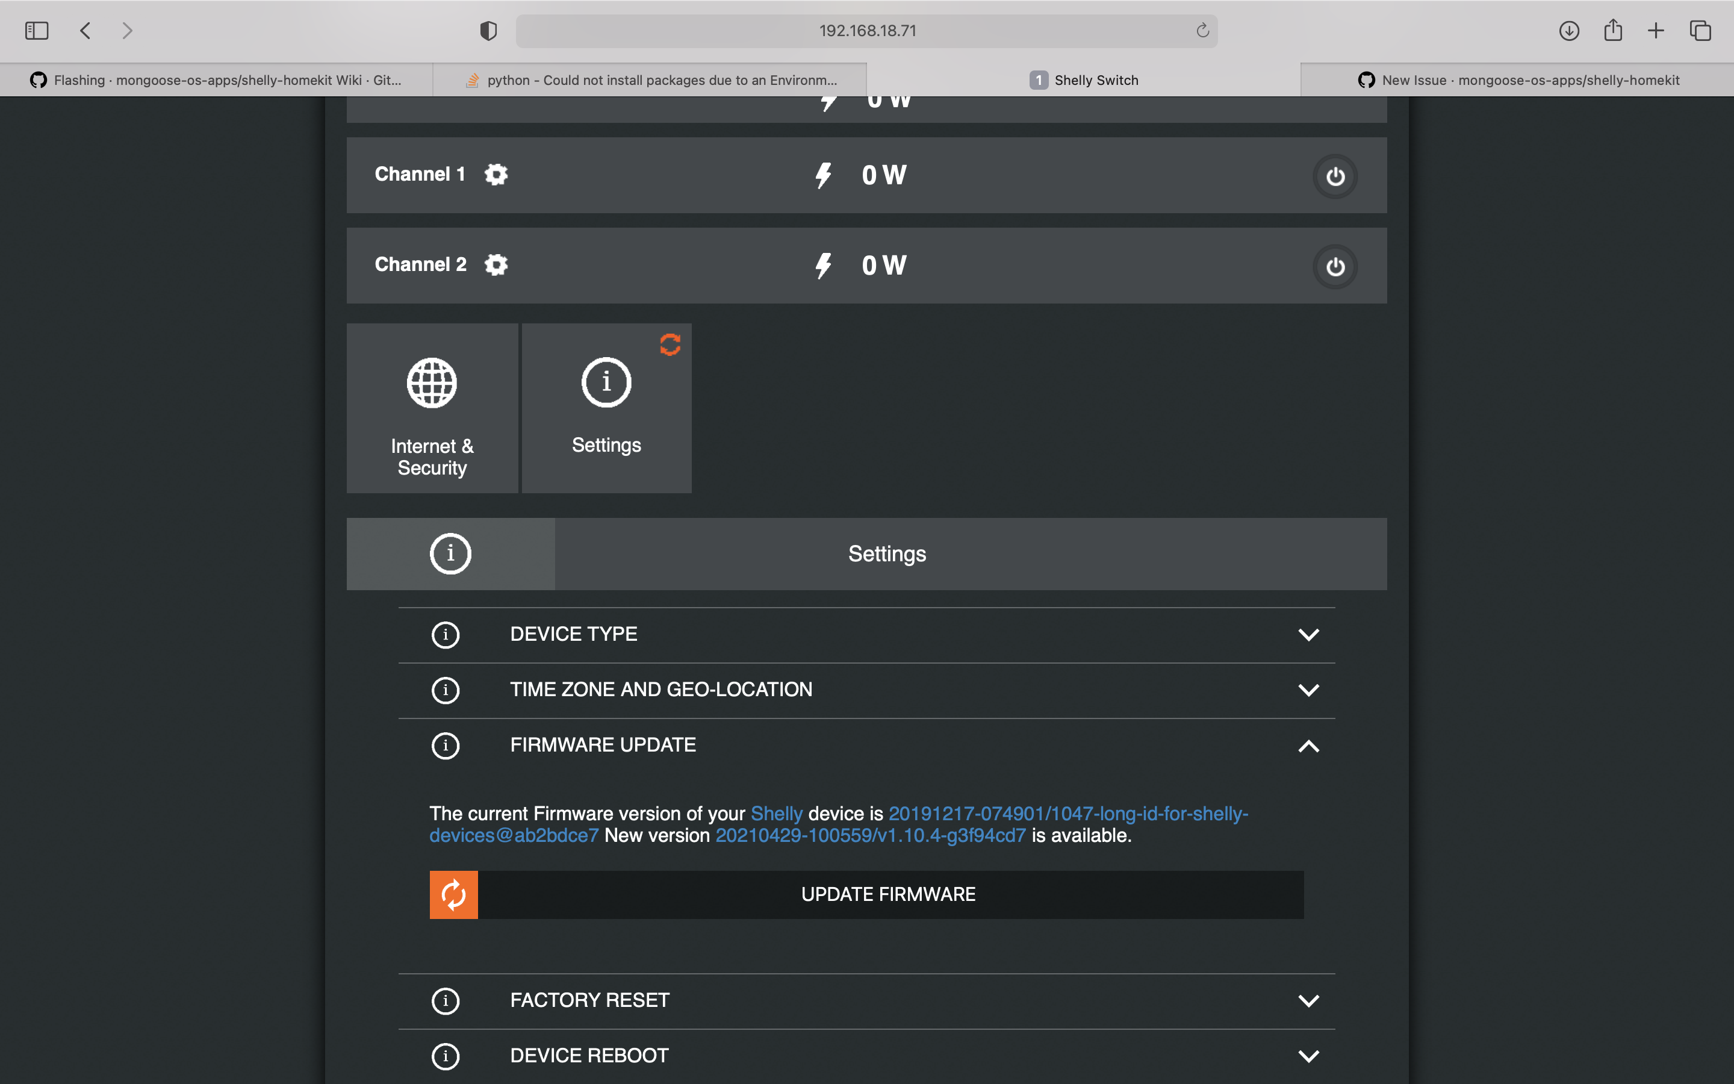
Task: Open Channel 2 settings gear
Action: (x=497, y=264)
